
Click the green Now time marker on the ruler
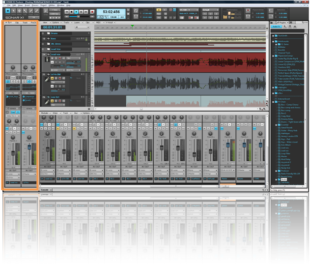133,26
